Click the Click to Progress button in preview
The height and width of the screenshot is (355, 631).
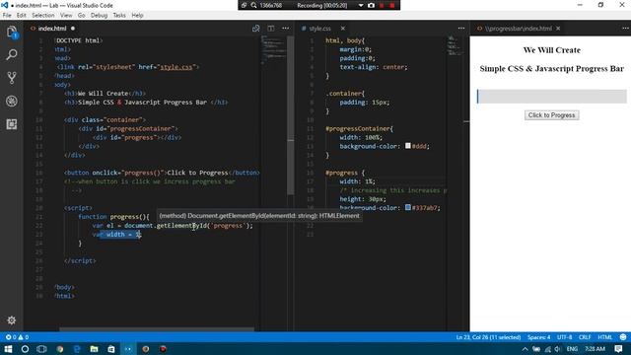[551, 115]
